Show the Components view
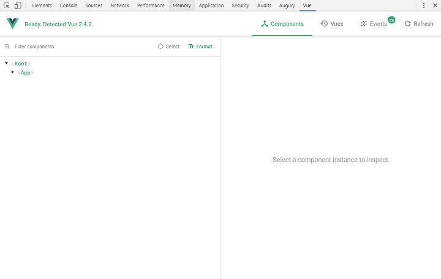The image size is (441, 279). [282, 24]
